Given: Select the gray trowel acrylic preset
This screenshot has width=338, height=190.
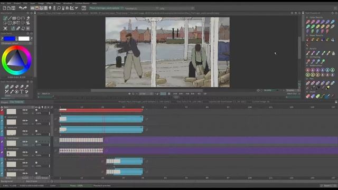Looking at the screenshot, I should (x=333, y=53).
